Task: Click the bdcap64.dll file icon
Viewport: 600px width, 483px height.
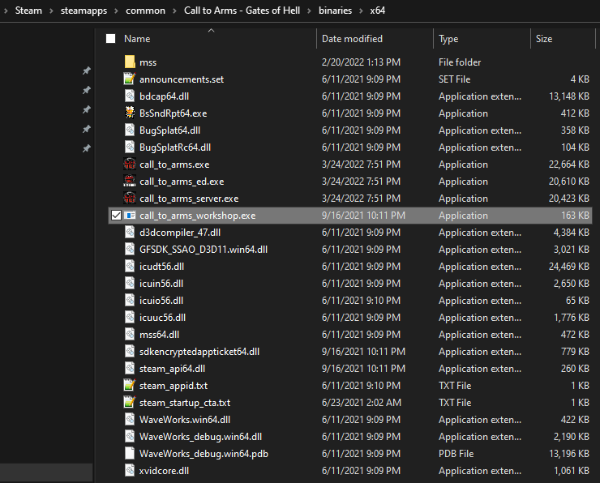Action: [130, 96]
